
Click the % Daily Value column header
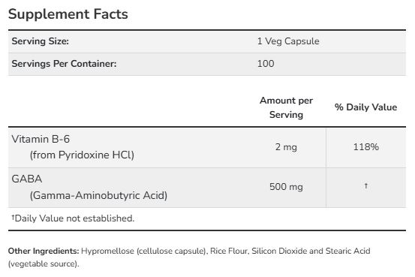pyautogui.click(x=365, y=107)
